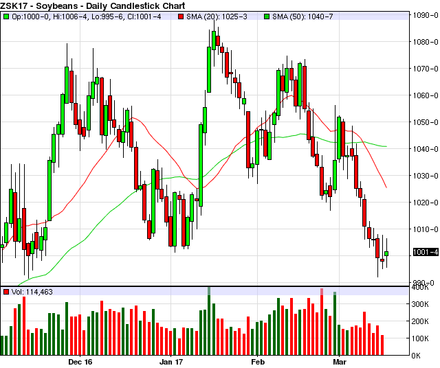The height and width of the screenshot is (368, 440).
Task: Click the 'Op:1000-0' open value text
Action: click(x=31, y=16)
